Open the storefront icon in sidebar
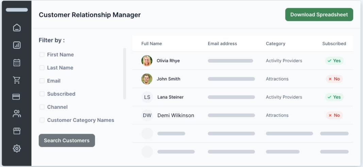363x167 pixels. tap(17, 131)
